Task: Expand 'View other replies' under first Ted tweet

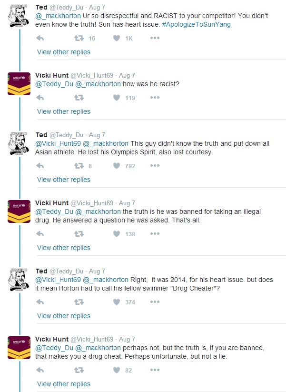Action: point(64,52)
